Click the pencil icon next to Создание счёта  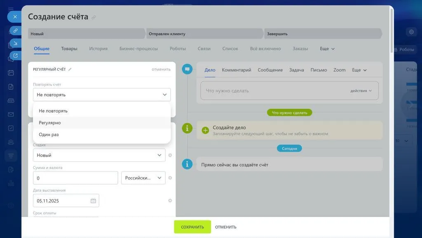(94, 17)
